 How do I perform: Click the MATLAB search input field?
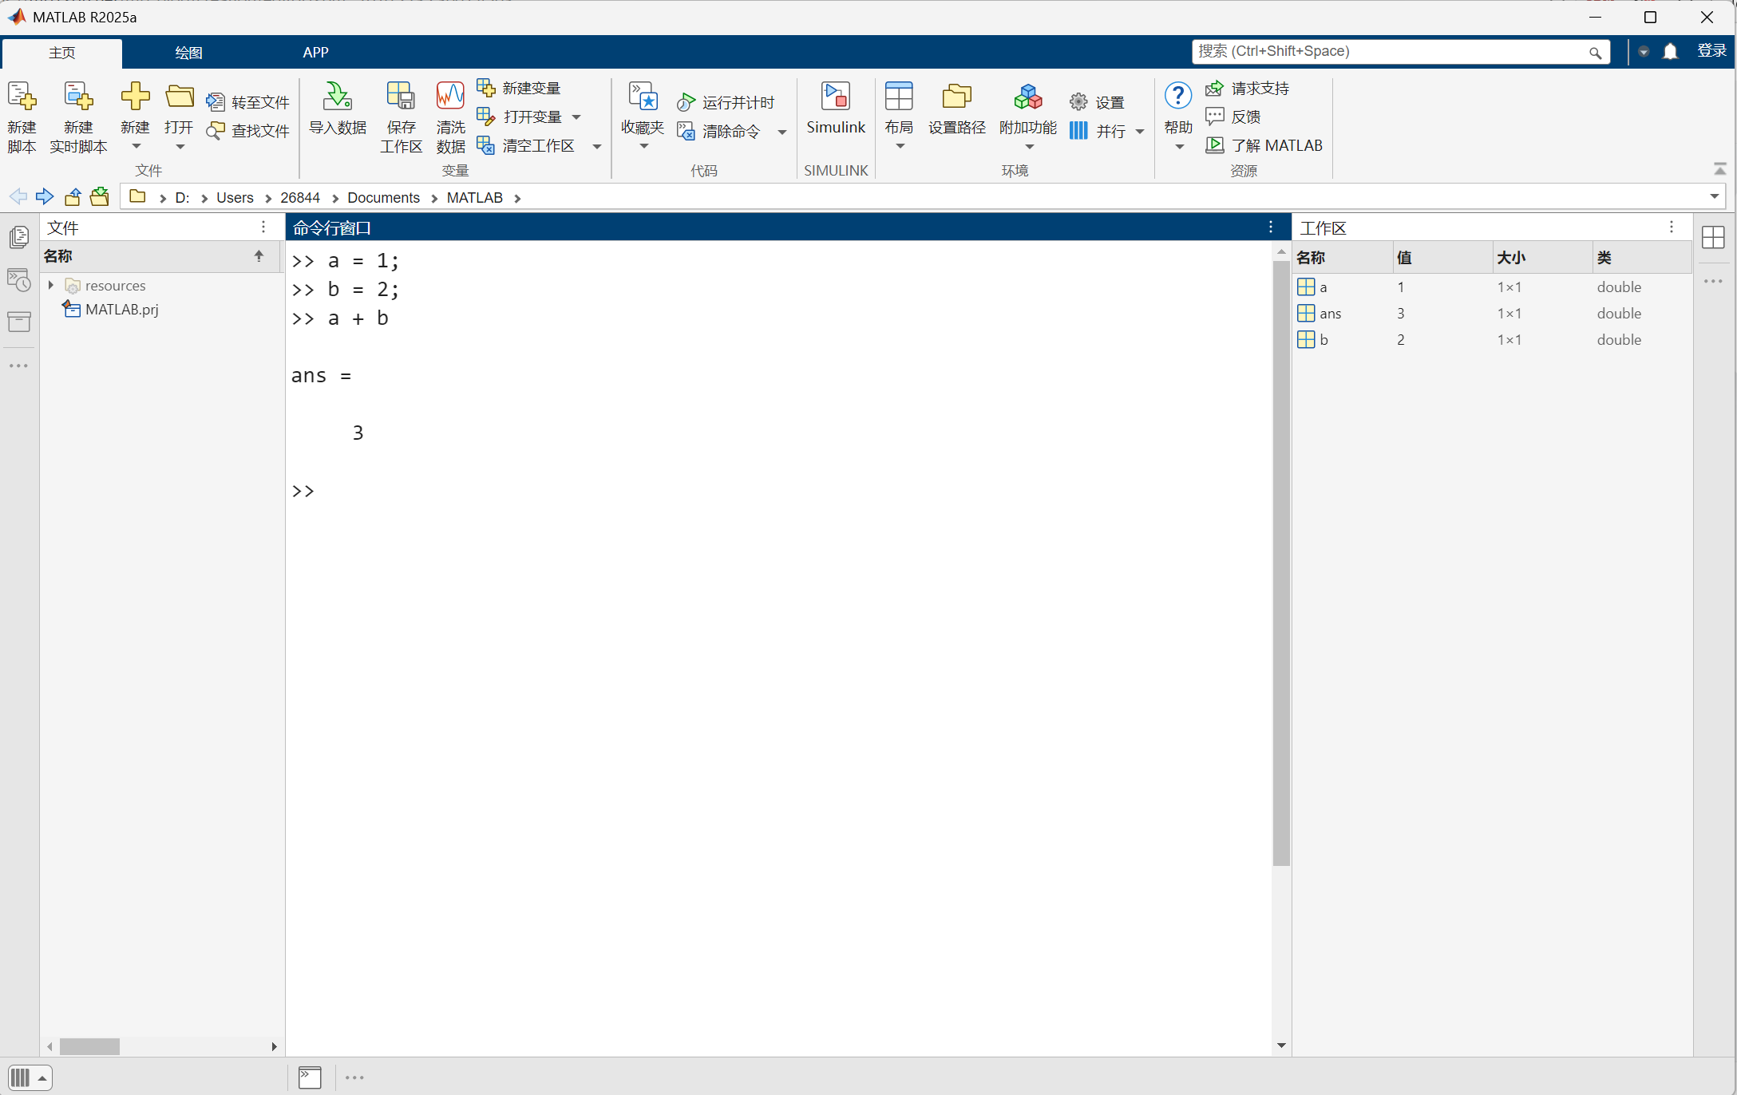pyautogui.click(x=1389, y=52)
